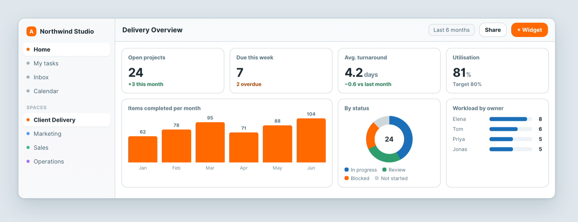Click the Jun bar showing 104

[311, 140]
